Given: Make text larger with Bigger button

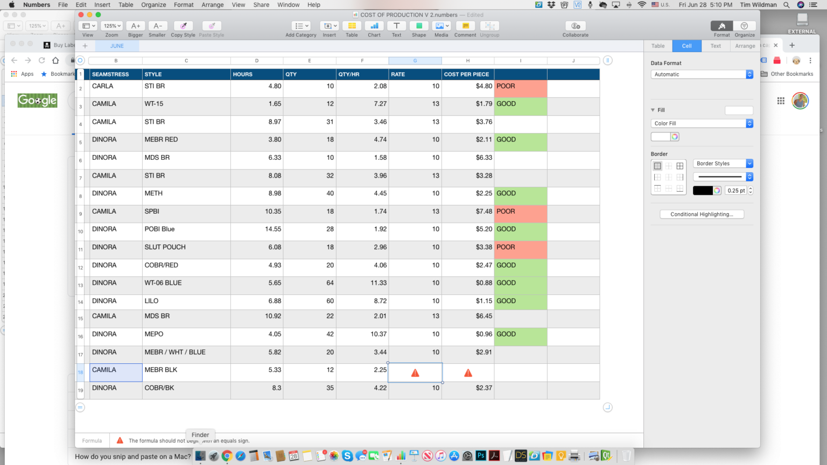Looking at the screenshot, I should pyautogui.click(x=136, y=26).
